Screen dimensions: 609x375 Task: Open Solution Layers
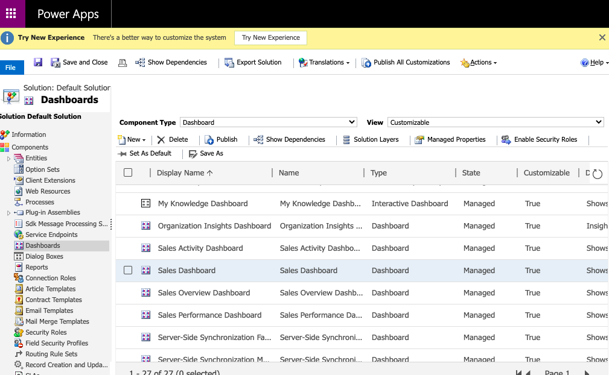371,140
